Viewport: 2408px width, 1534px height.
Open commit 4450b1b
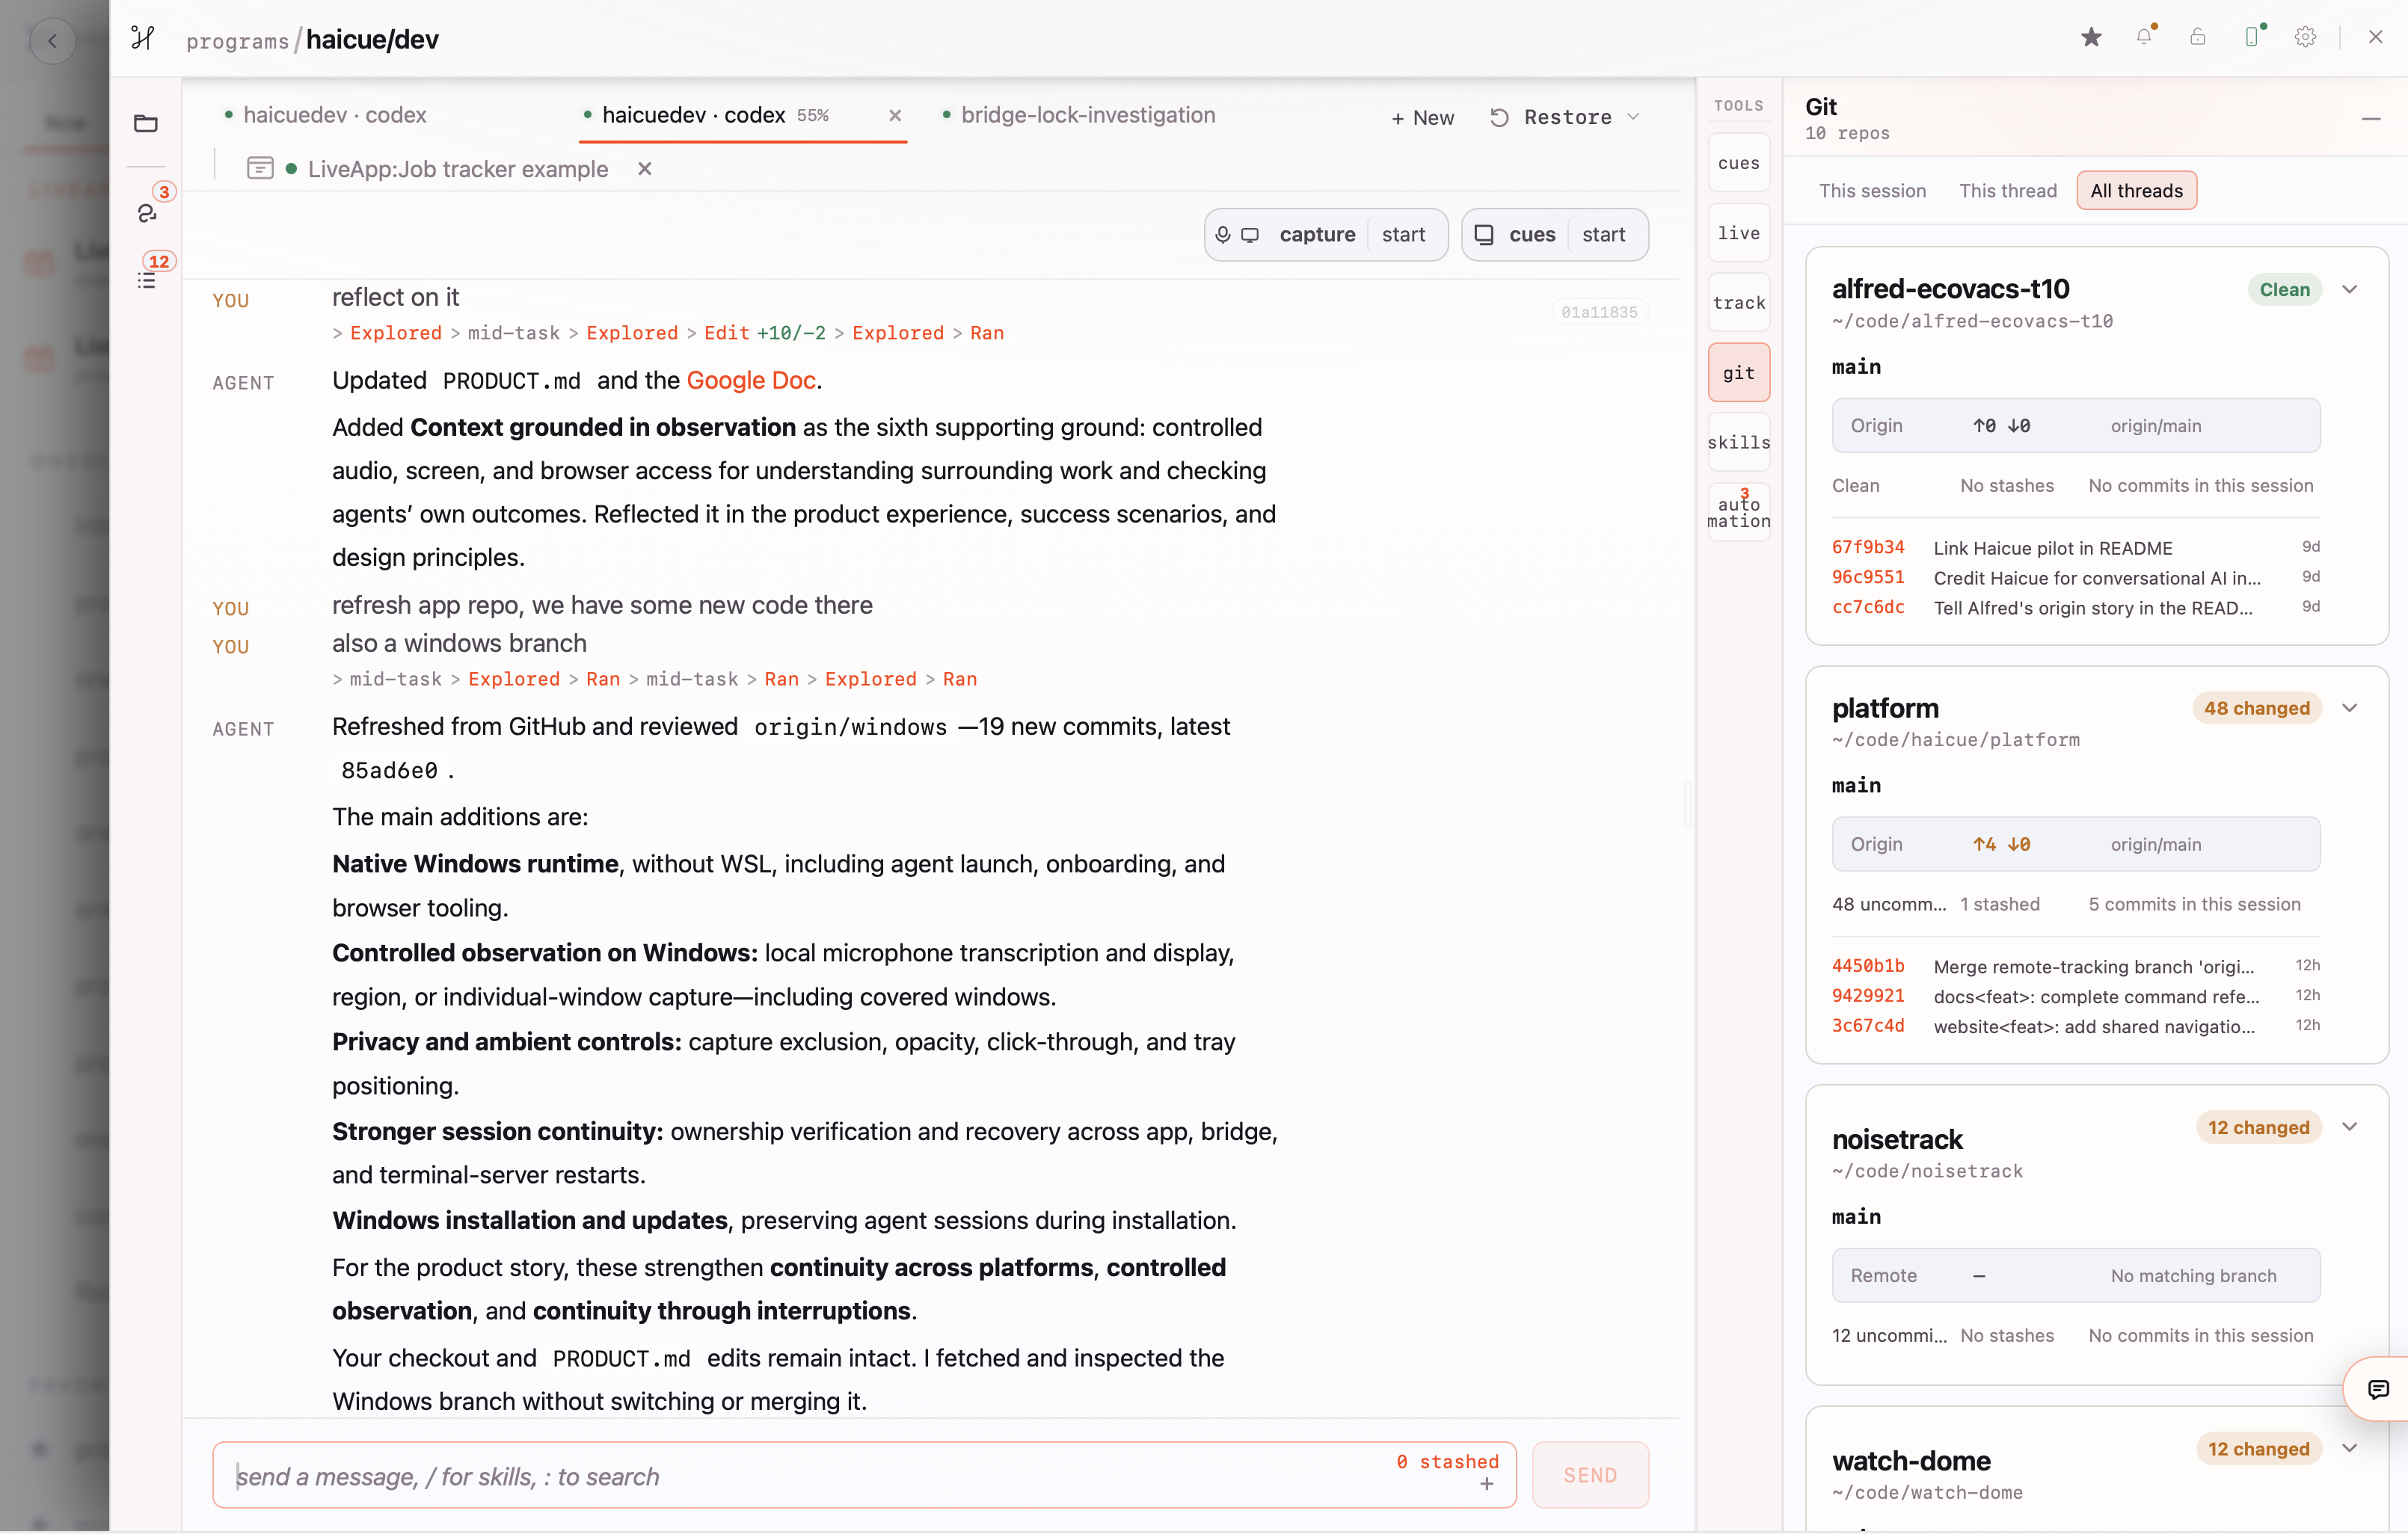click(1868, 967)
